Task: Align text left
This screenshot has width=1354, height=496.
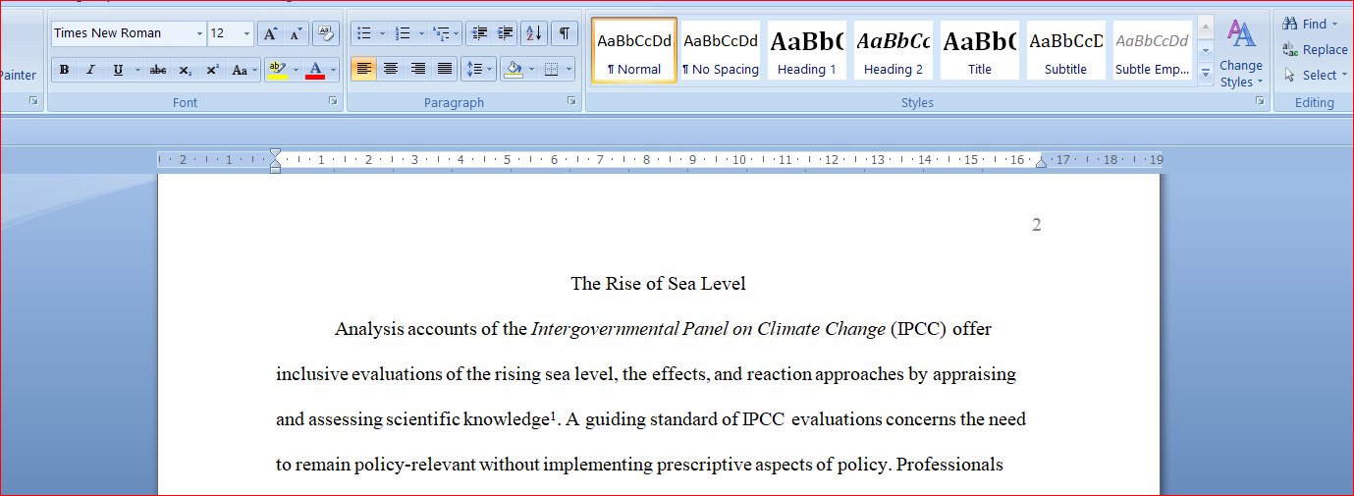Action: (364, 69)
